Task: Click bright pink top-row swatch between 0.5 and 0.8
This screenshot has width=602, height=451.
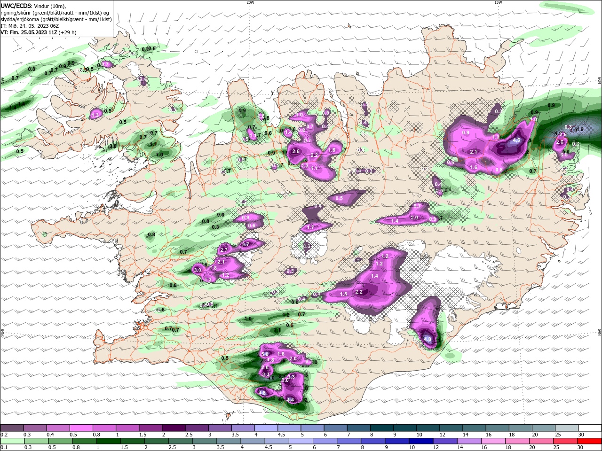Action: coord(81,428)
